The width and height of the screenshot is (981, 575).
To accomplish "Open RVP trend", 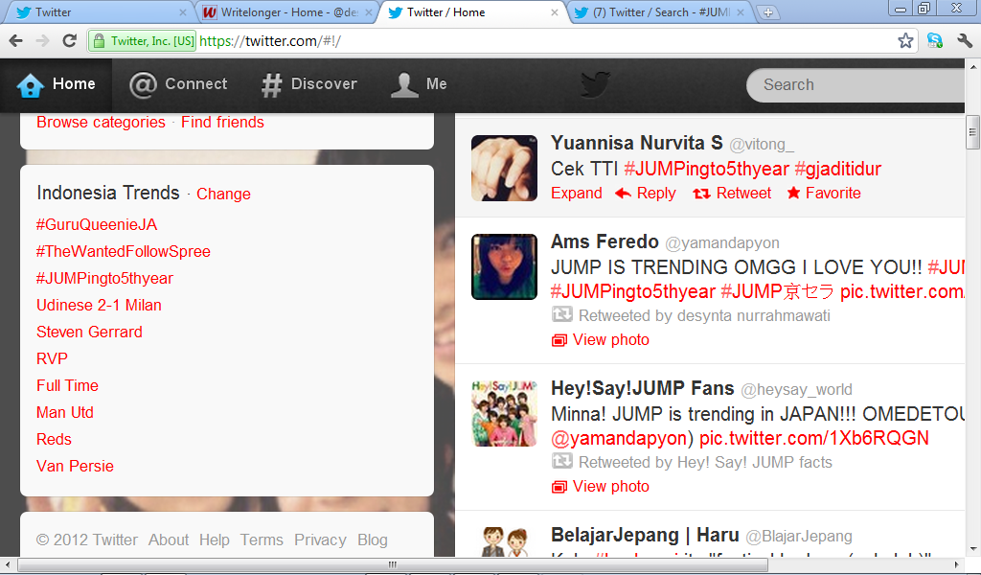I will (52, 359).
